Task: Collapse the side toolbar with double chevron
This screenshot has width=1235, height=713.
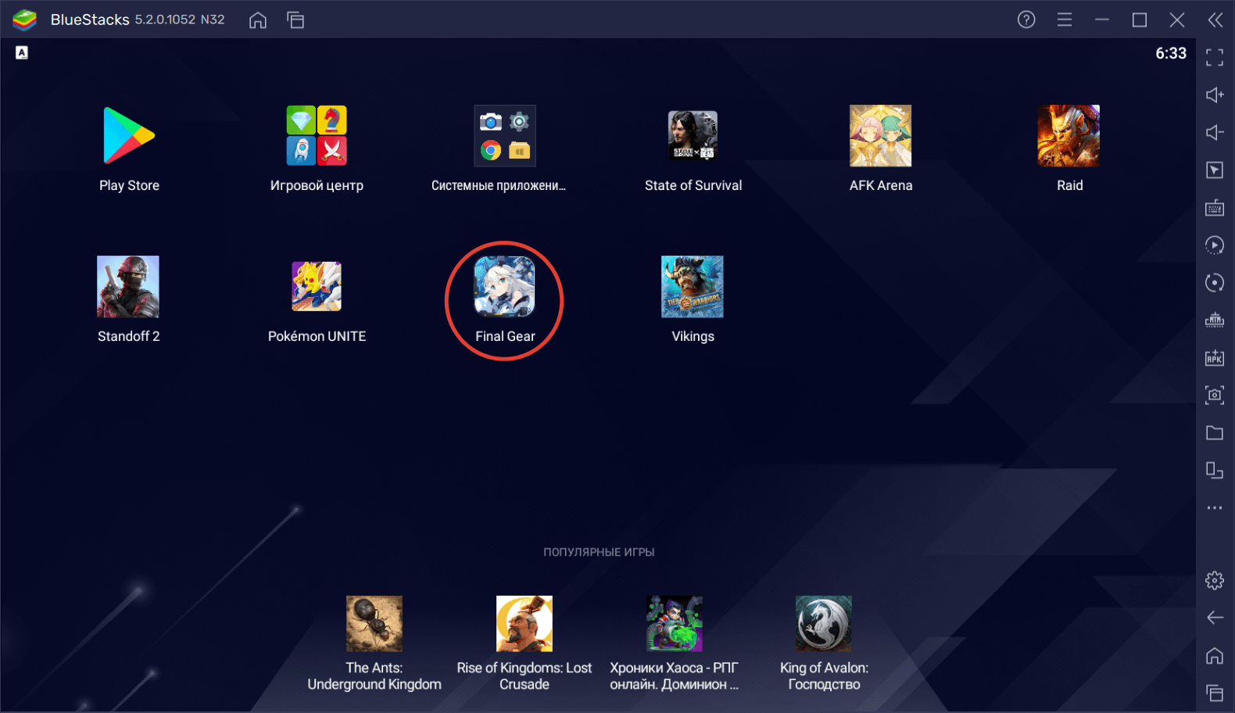Action: tap(1215, 20)
